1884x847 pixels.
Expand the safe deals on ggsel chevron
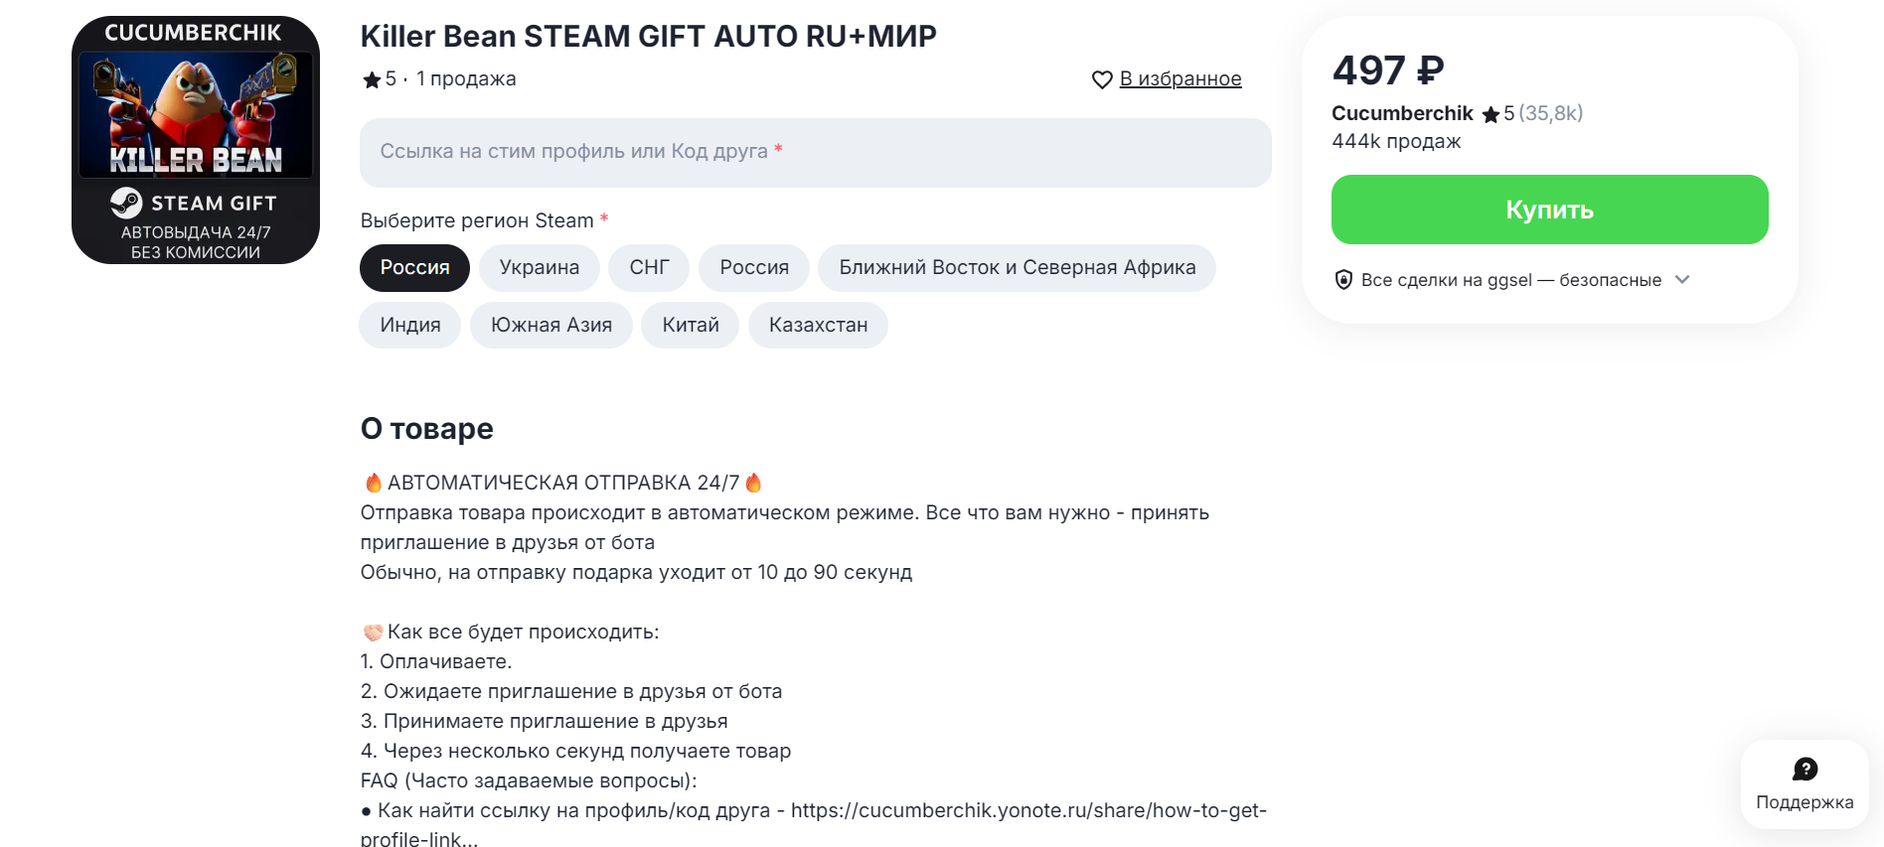(1682, 280)
